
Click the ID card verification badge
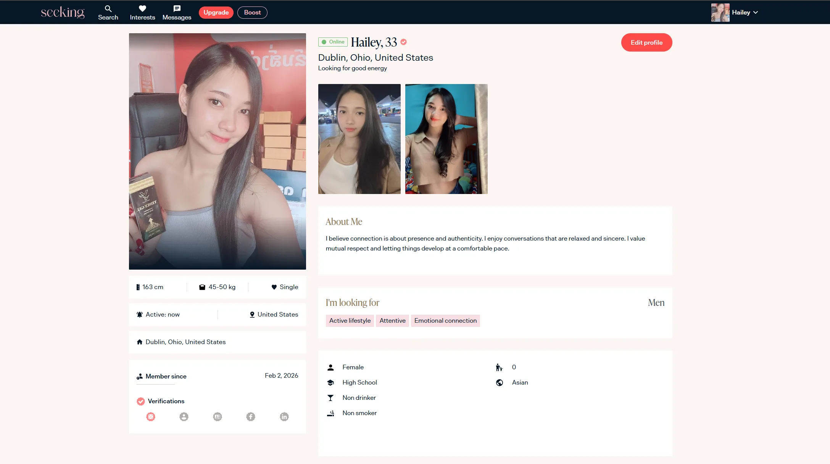point(218,417)
